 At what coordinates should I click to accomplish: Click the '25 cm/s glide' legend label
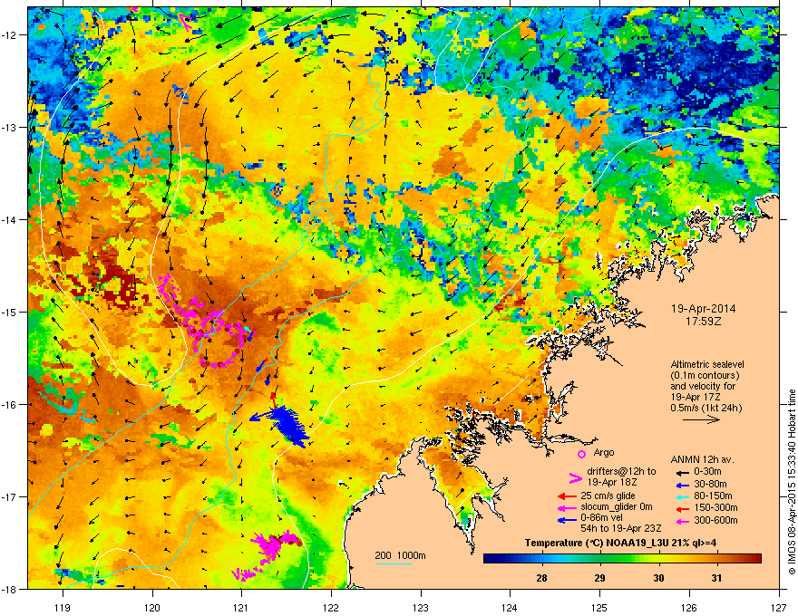click(608, 496)
